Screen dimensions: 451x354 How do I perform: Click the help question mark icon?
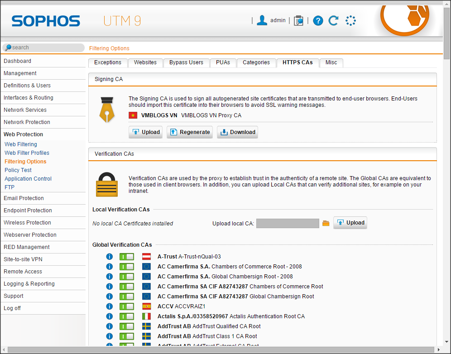pos(318,20)
